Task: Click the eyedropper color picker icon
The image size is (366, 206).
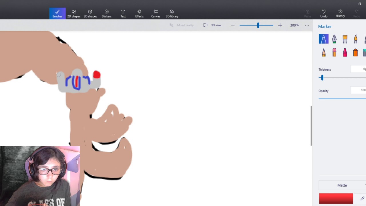Action: (362, 199)
